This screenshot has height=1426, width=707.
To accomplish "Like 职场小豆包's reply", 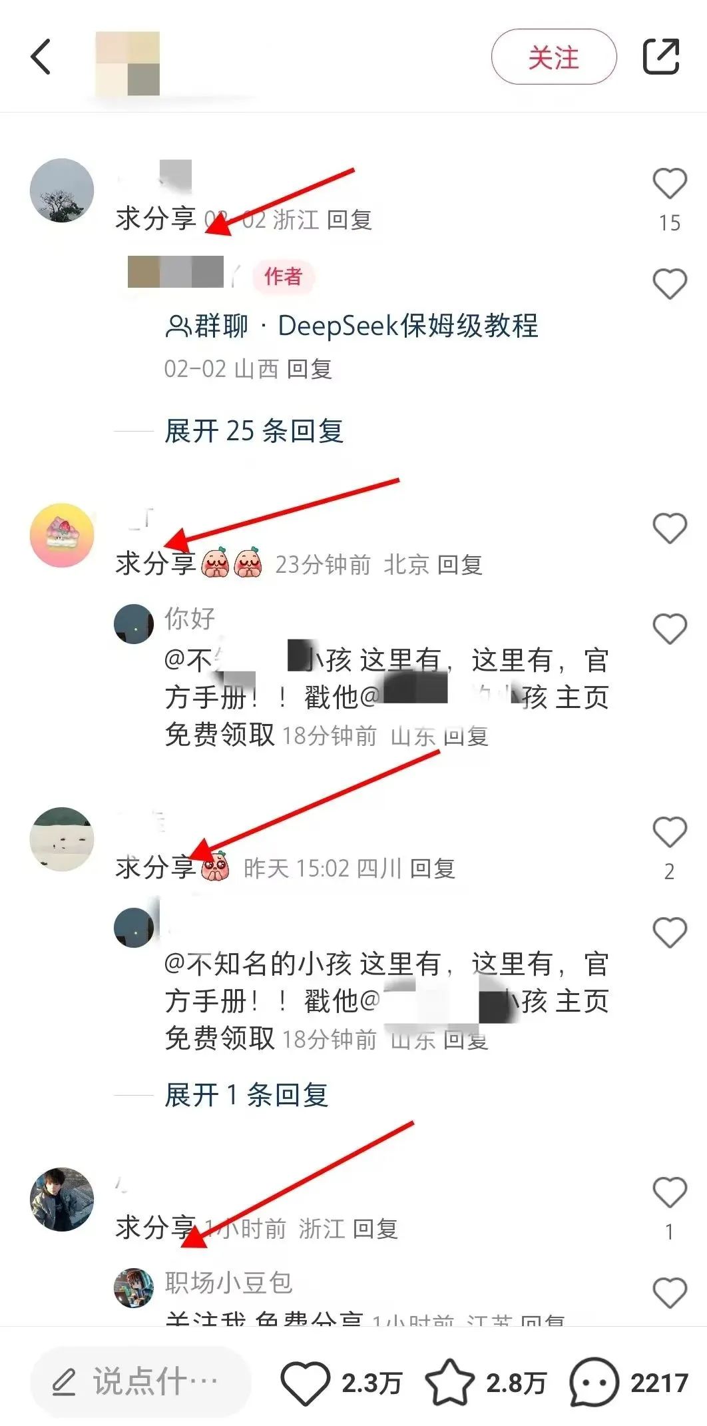I will tap(670, 1293).
